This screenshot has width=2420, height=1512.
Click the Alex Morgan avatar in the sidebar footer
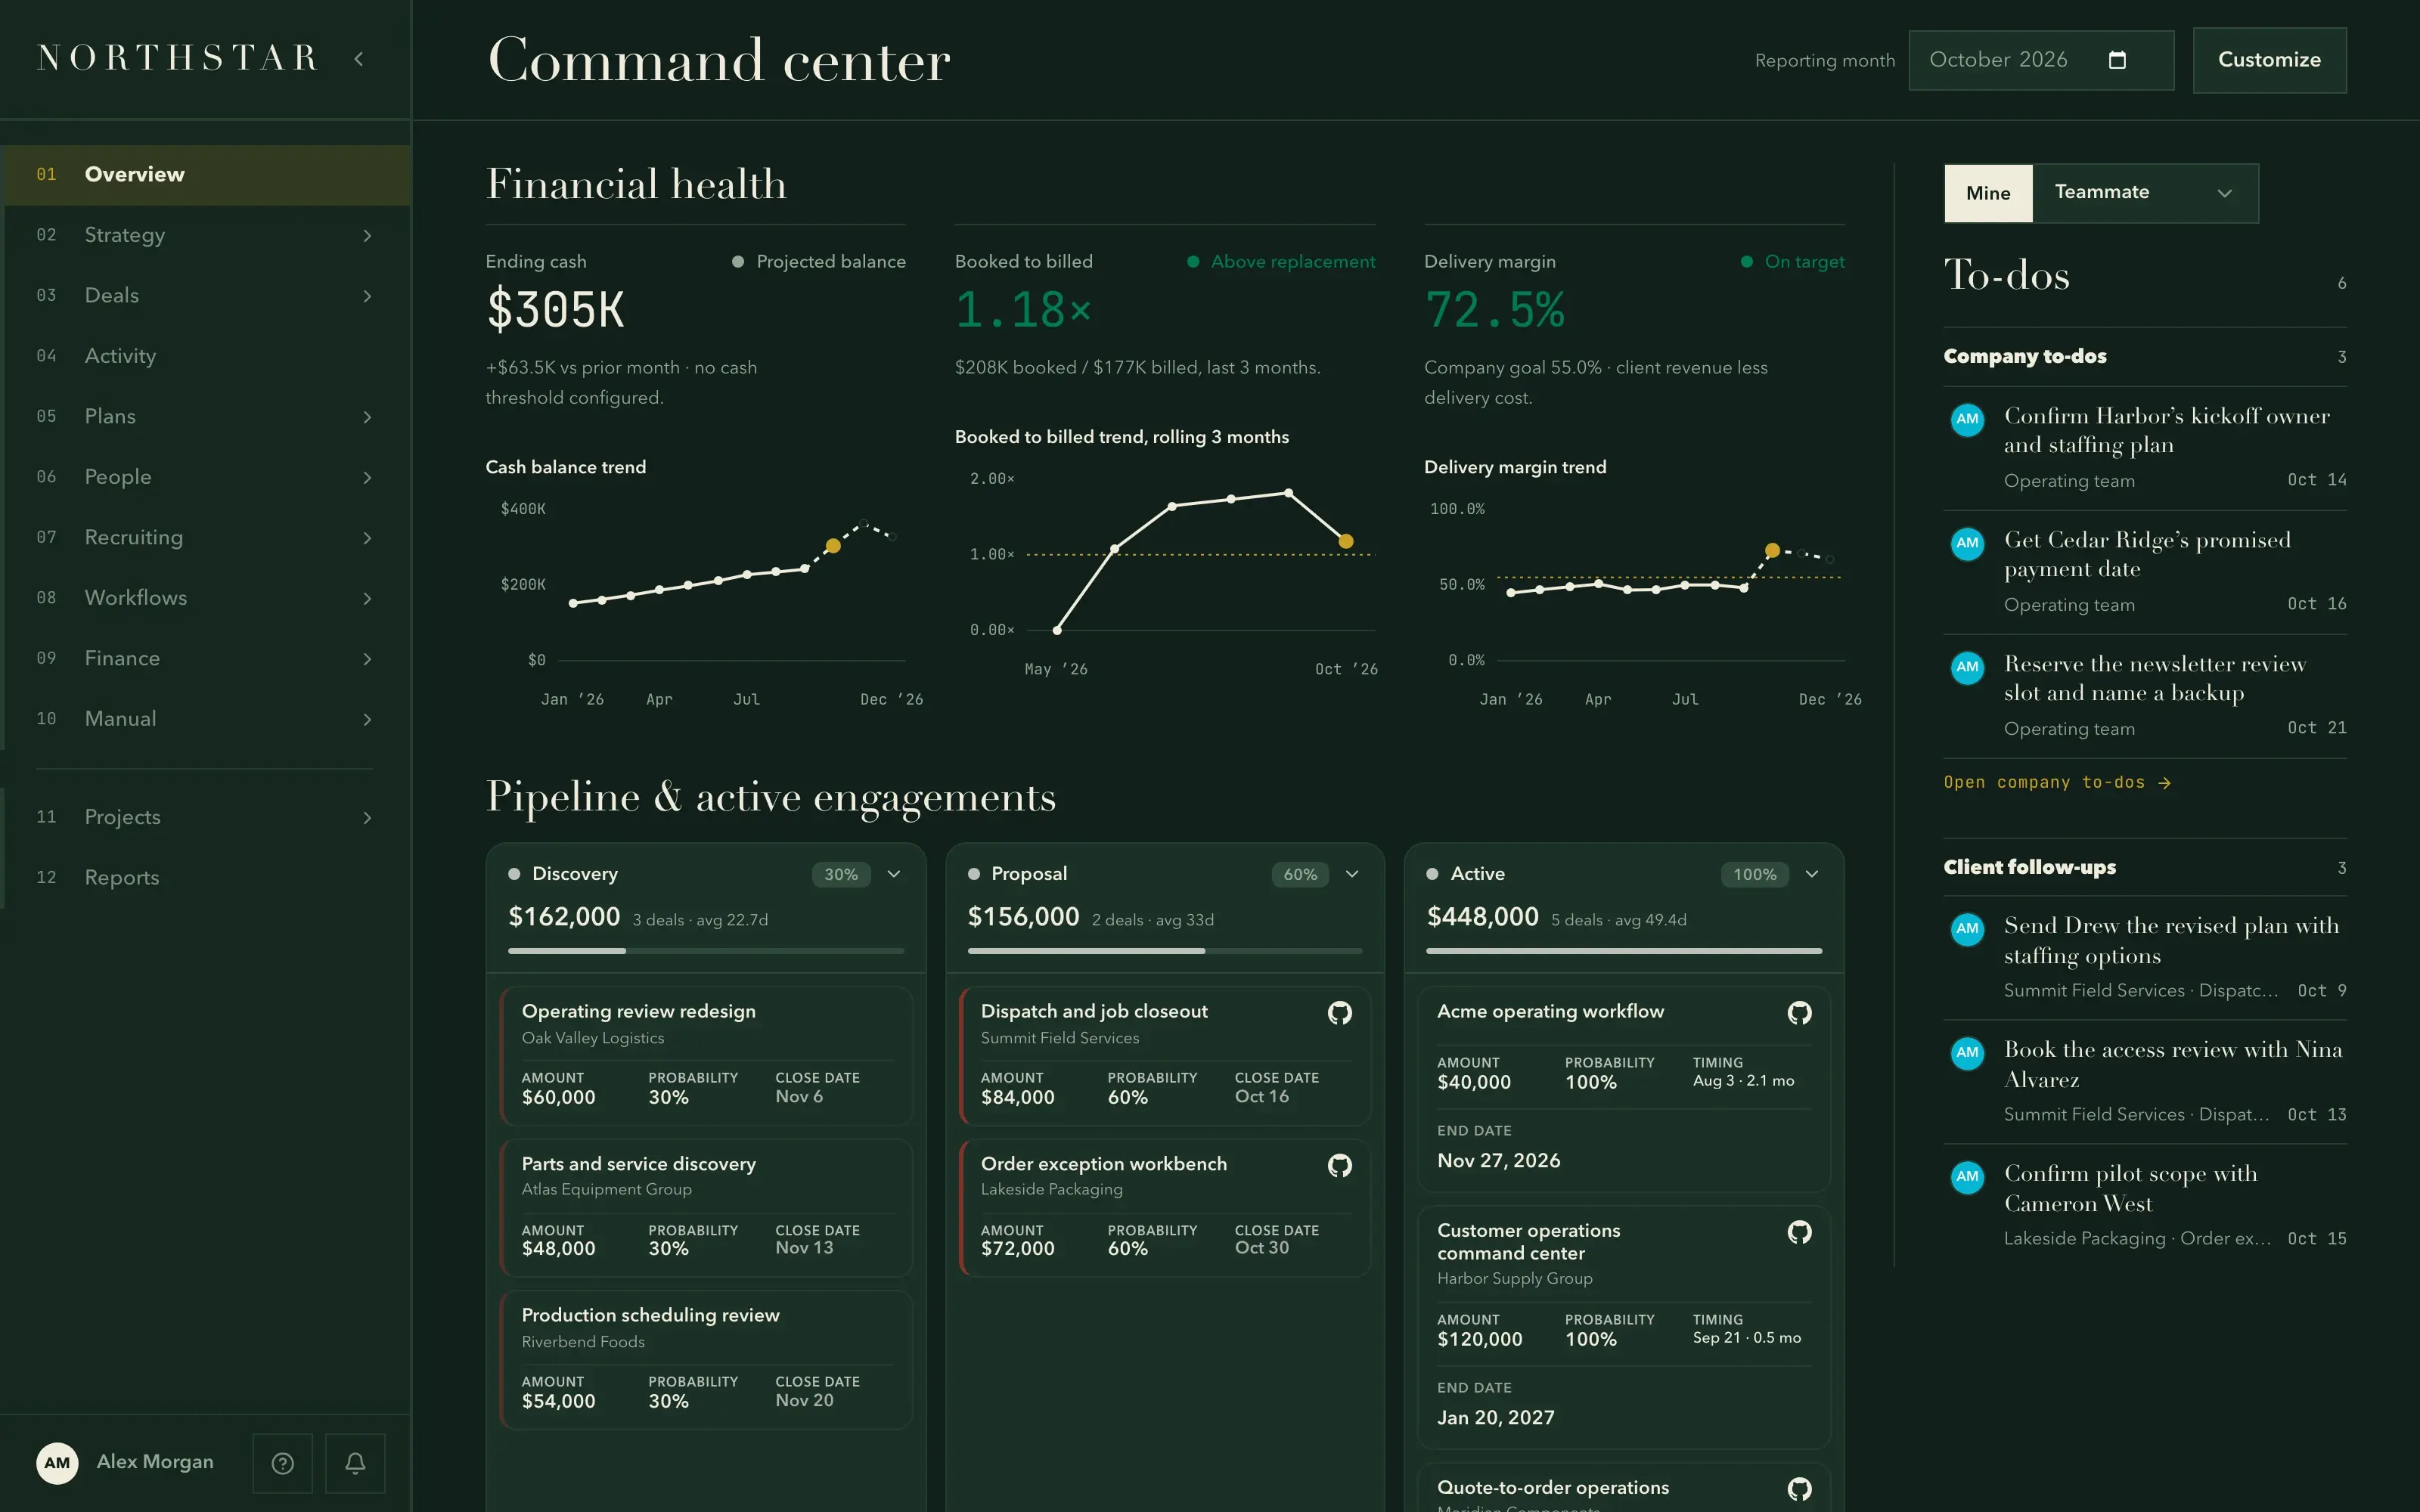[x=57, y=1463]
